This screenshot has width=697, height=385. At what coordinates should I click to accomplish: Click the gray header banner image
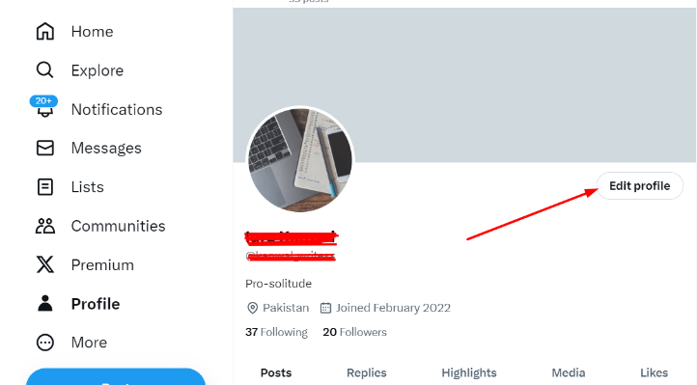point(464,84)
